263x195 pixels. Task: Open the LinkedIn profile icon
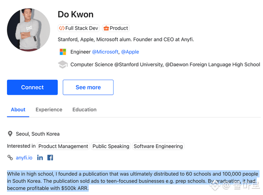coord(40,157)
